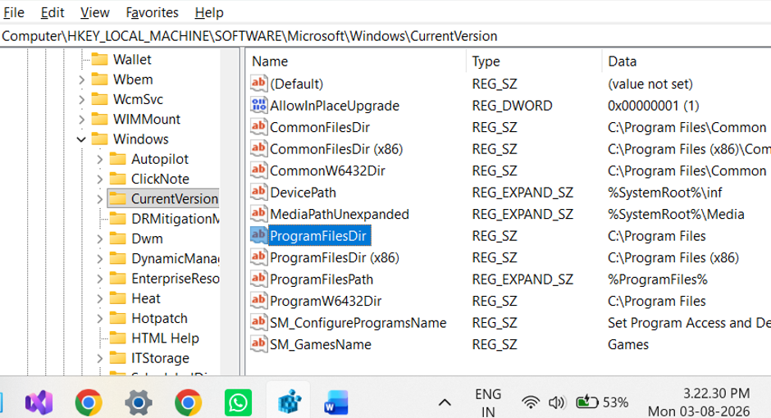
Task: Click the registry path address bar
Action: [x=385, y=36]
